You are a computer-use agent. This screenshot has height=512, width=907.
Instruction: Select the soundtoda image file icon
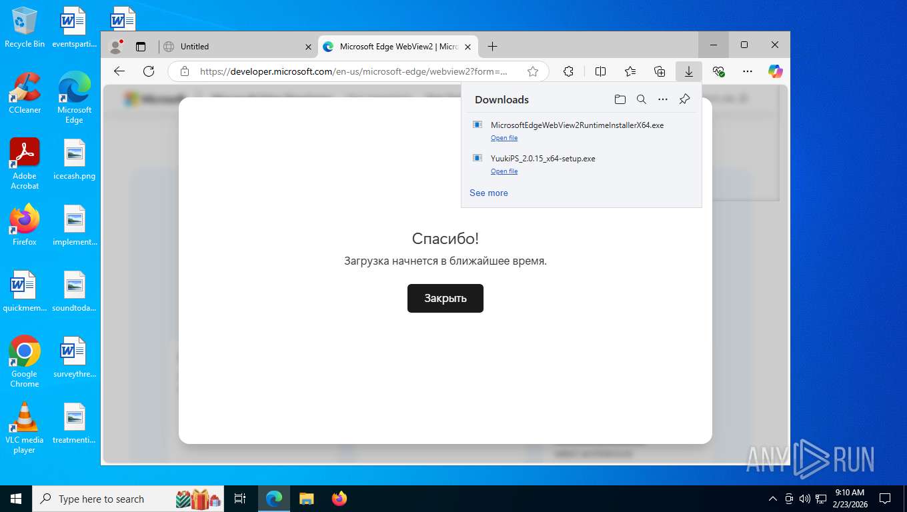(x=74, y=292)
